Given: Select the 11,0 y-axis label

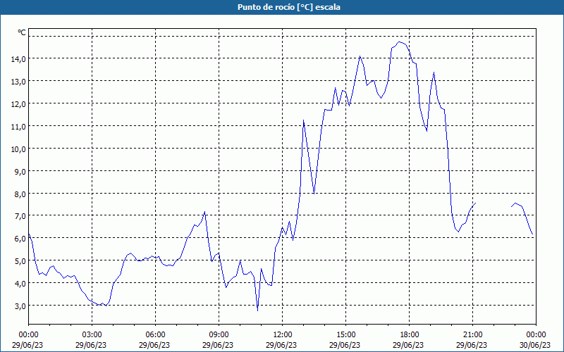Looking at the screenshot, I should pyautogui.click(x=18, y=127).
